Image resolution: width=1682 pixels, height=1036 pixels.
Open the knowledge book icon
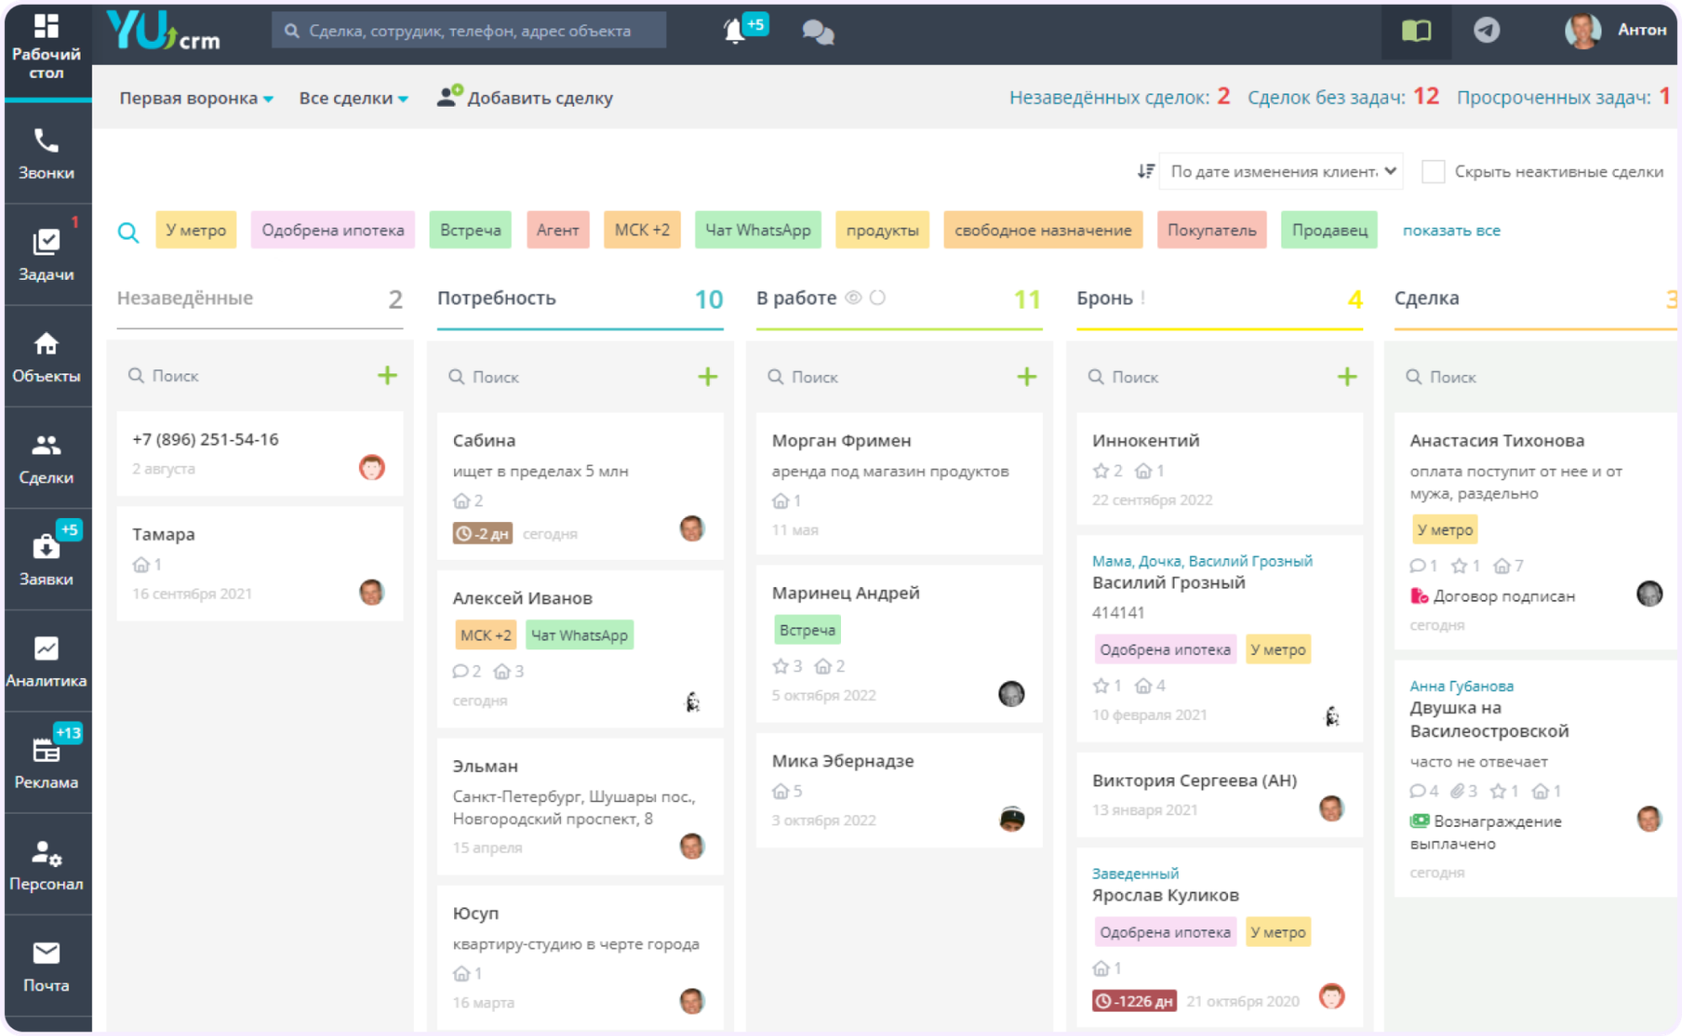pos(1416,31)
